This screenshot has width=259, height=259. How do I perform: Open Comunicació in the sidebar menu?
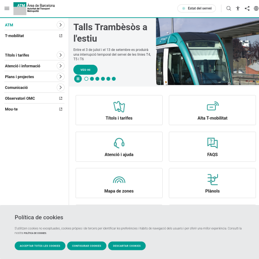(16, 88)
